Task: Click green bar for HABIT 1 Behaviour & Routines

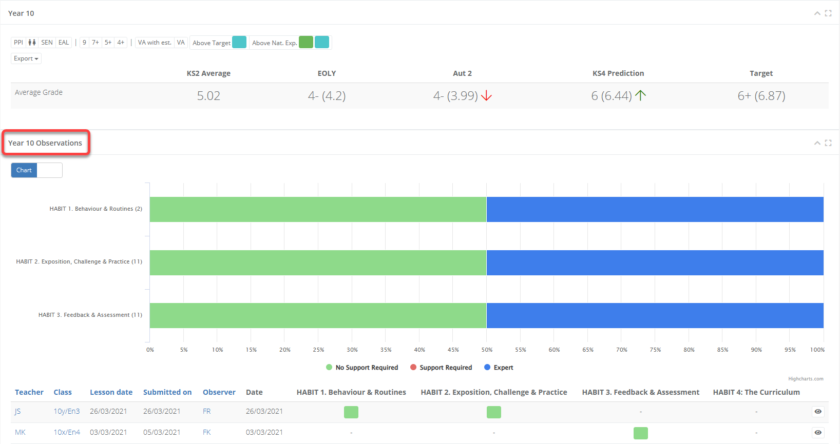Action: point(318,209)
